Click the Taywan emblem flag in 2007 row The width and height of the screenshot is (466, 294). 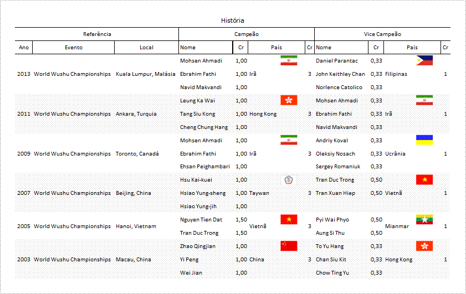[x=289, y=179]
